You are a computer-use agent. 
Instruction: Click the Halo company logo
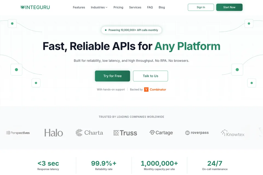pos(54,133)
